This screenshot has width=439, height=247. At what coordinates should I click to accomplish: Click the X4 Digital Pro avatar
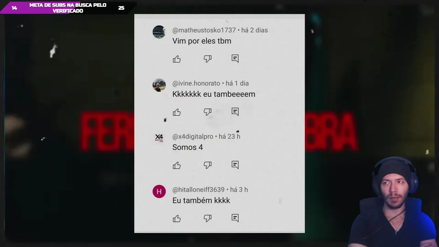(x=159, y=138)
